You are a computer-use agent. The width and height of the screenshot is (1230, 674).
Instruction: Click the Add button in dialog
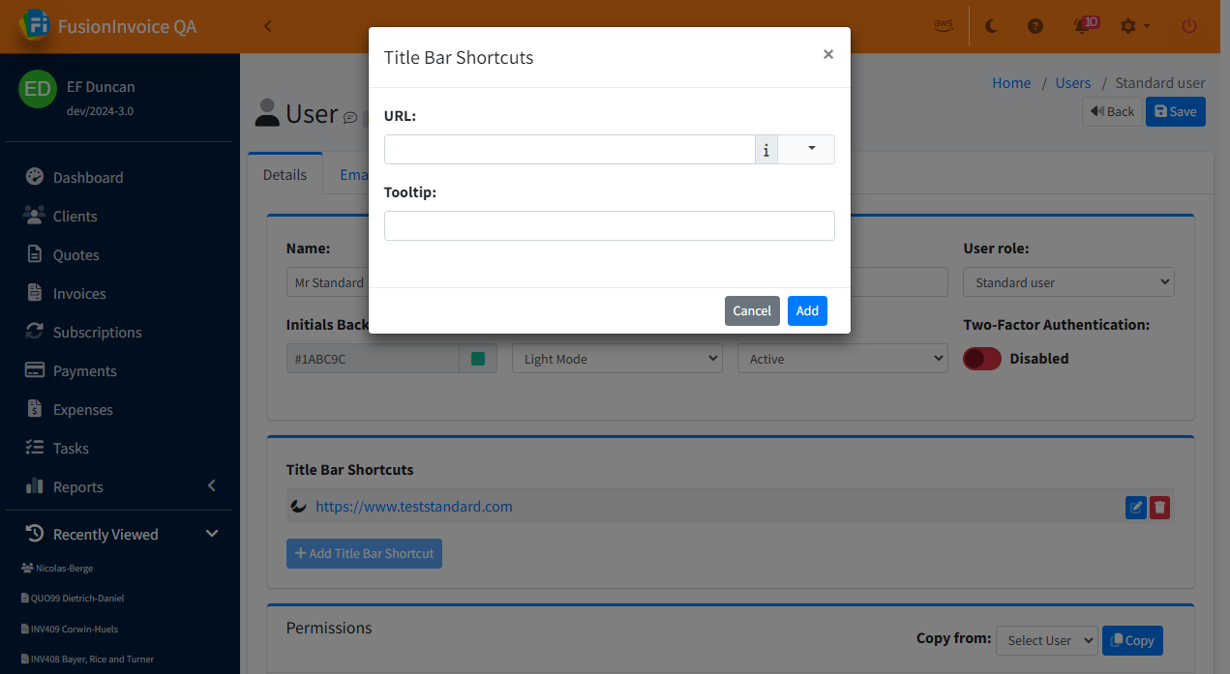coord(807,310)
